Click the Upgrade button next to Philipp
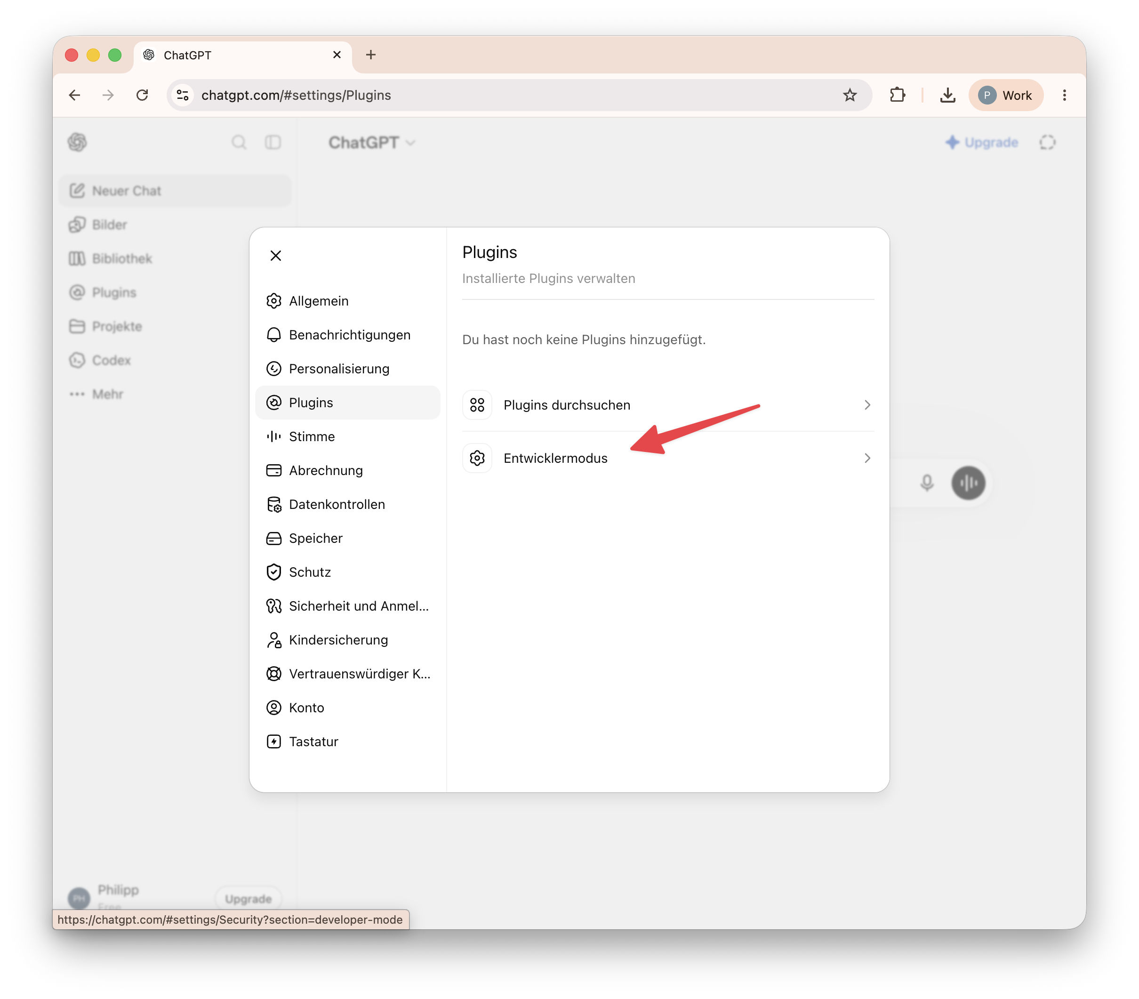This screenshot has width=1139, height=999. 248,899
